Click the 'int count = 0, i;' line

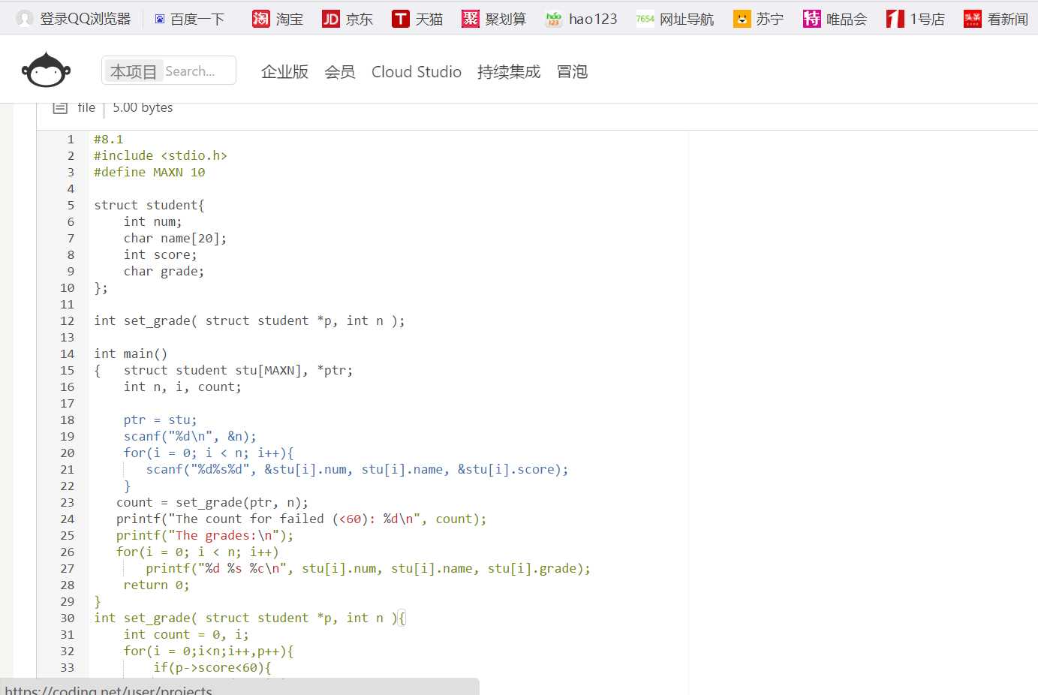click(x=186, y=634)
